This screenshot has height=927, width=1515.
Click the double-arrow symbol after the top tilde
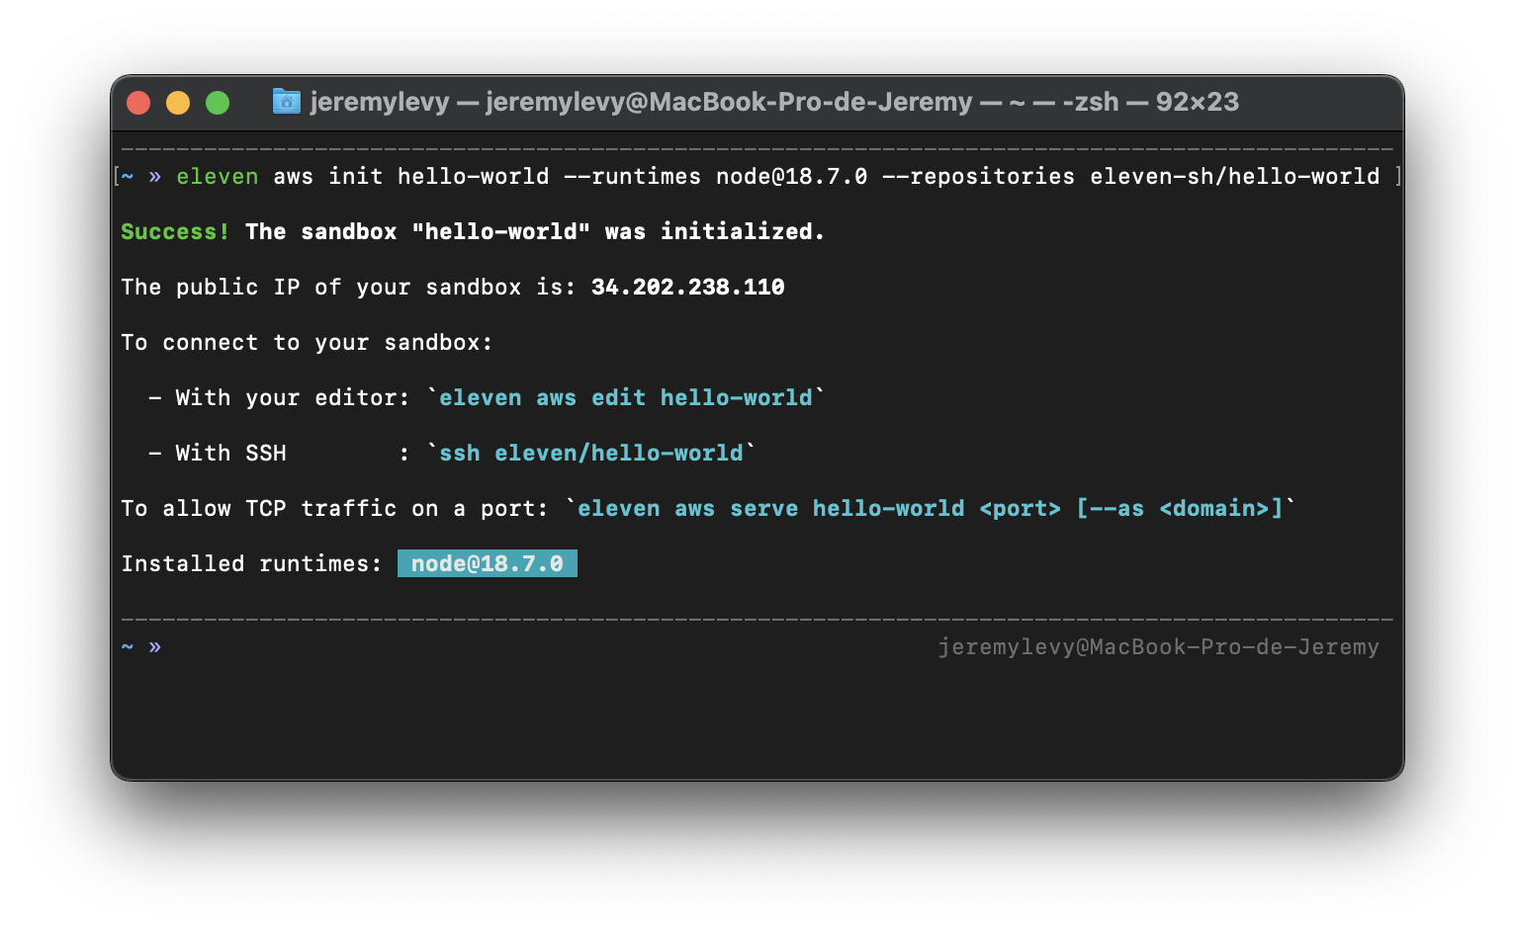[x=154, y=176]
